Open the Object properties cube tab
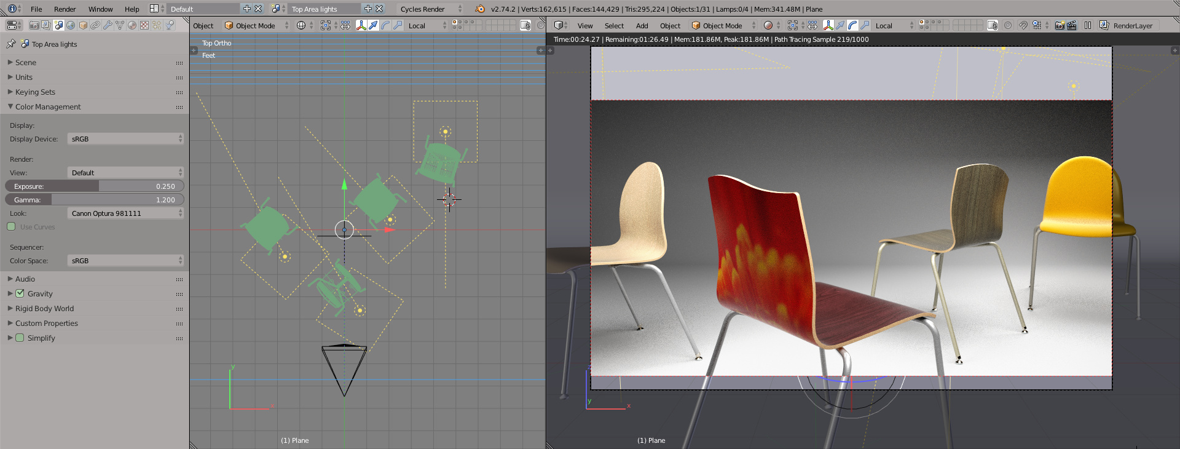This screenshot has width=1180, height=449. tap(83, 25)
